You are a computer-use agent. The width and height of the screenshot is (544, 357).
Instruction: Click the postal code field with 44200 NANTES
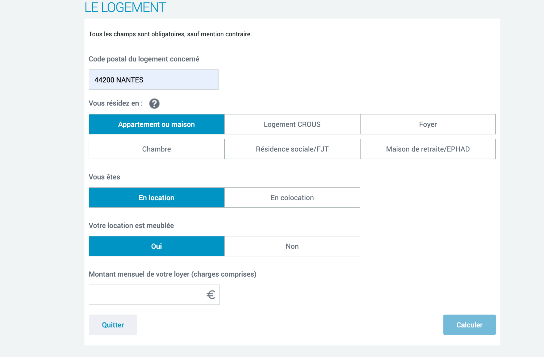point(154,80)
